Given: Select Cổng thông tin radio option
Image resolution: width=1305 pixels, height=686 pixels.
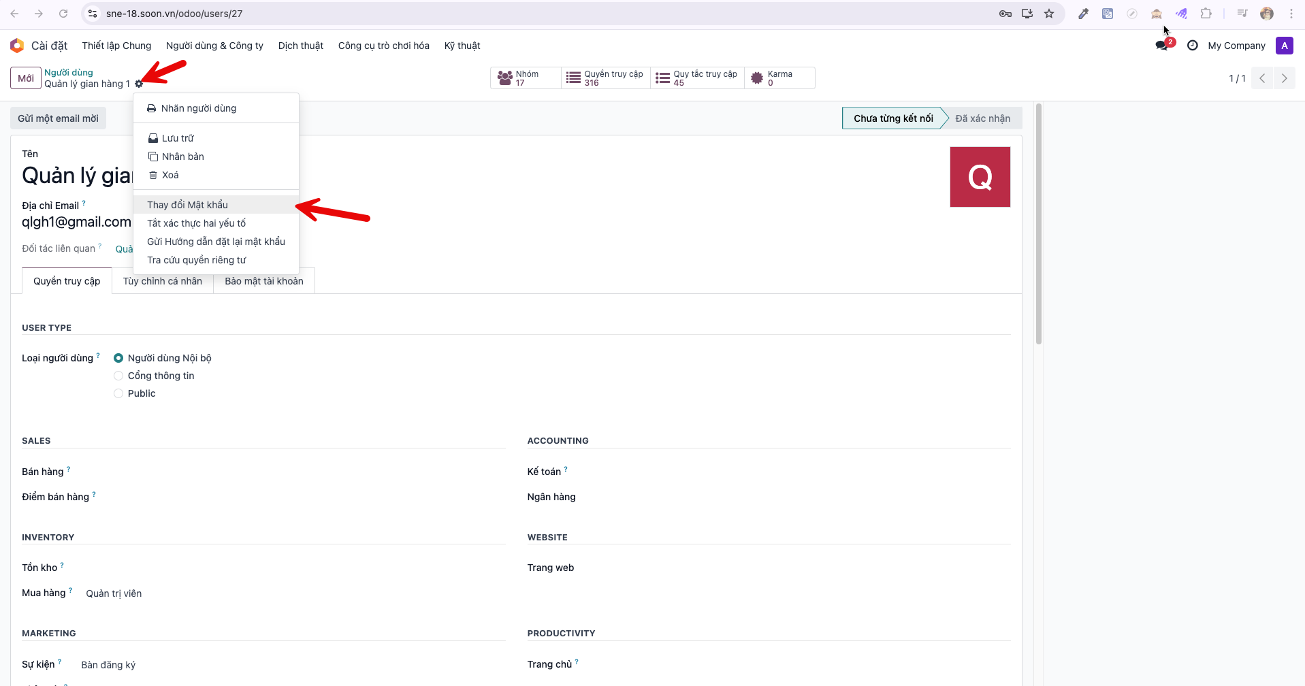Looking at the screenshot, I should point(118,376).
